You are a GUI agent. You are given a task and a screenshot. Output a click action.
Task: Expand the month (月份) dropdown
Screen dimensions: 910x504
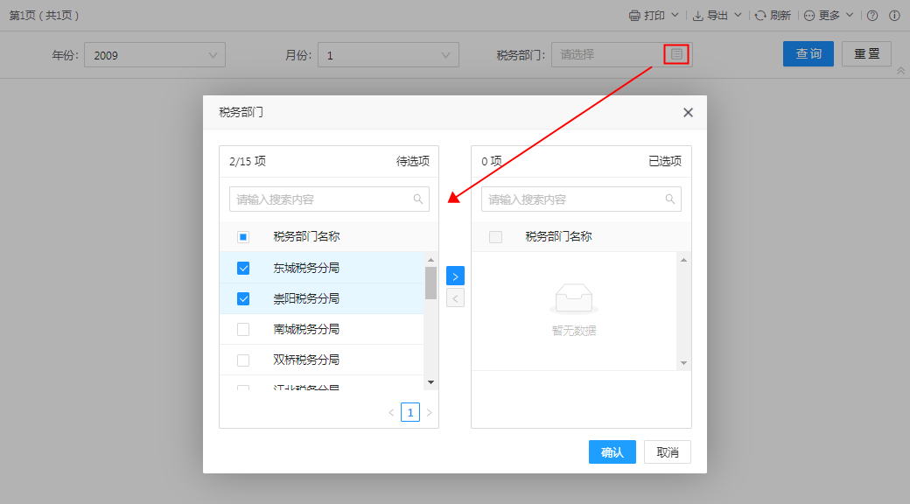click(447, 55)
